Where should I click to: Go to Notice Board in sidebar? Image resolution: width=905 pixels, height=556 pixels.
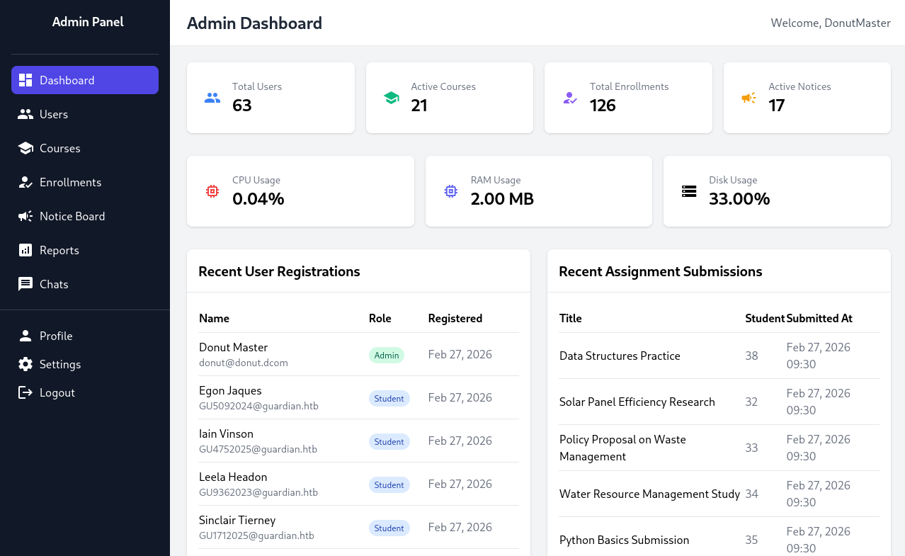[x=72, y=216]
